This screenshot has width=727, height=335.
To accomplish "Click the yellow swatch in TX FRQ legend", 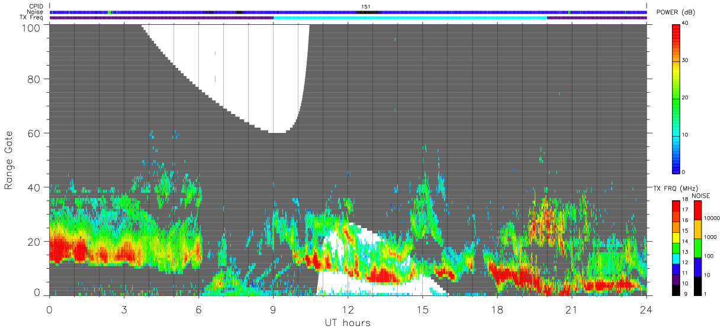I will coord(675,236).
